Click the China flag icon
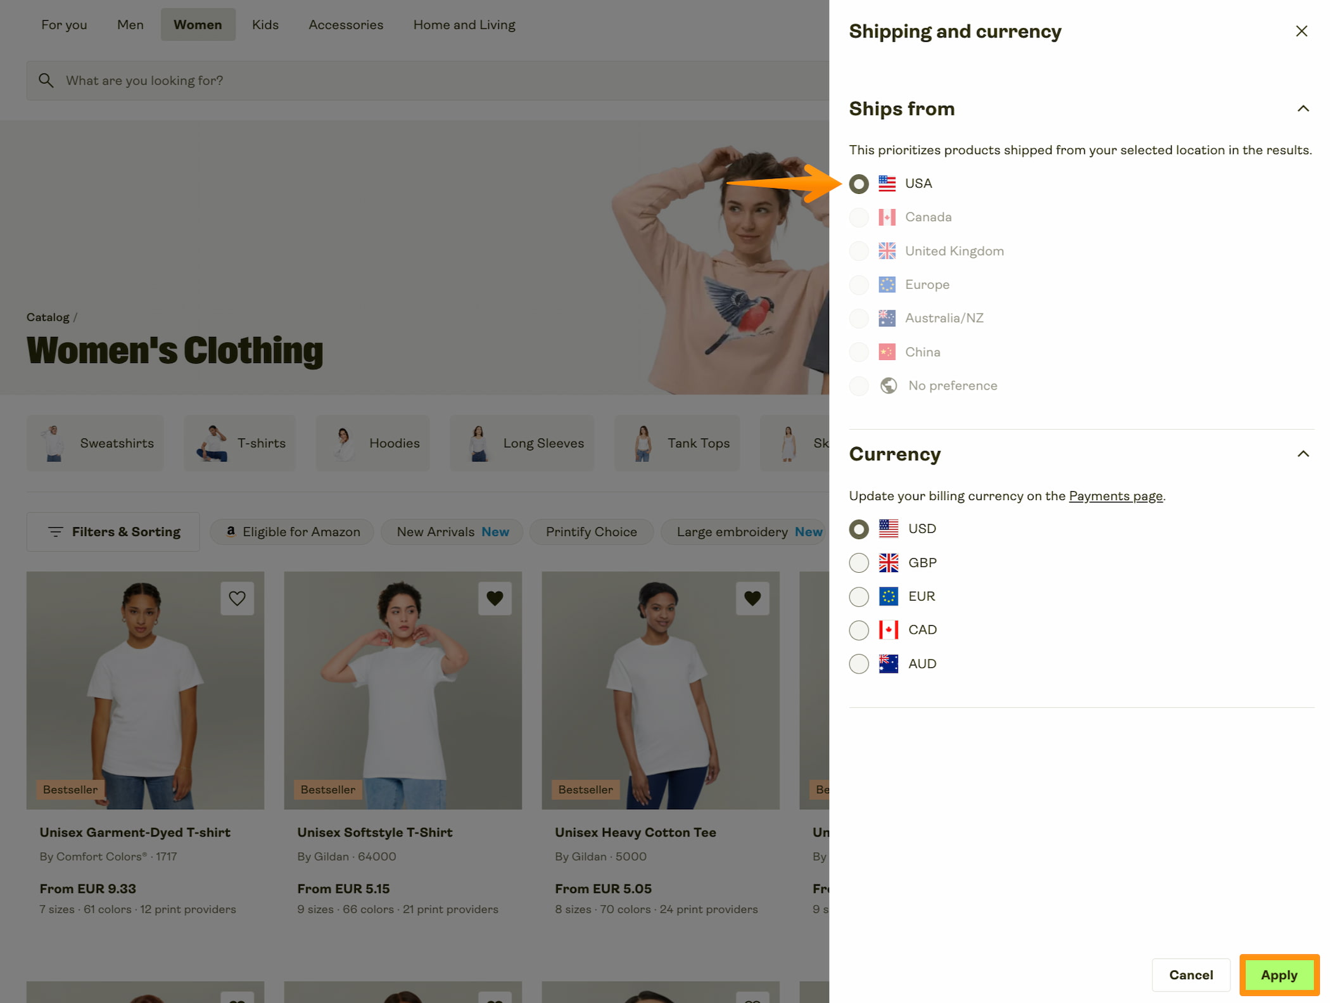The height and width of the screenshot is (1003, 1330). click(887, 352)
